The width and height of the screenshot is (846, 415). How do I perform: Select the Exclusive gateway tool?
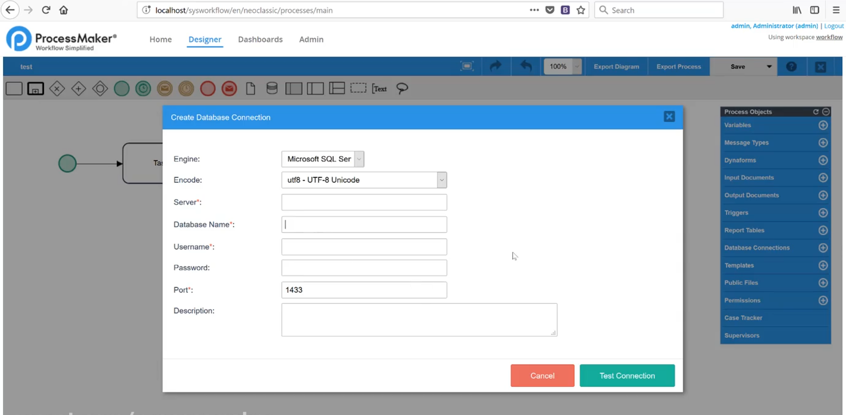[57, 88]
